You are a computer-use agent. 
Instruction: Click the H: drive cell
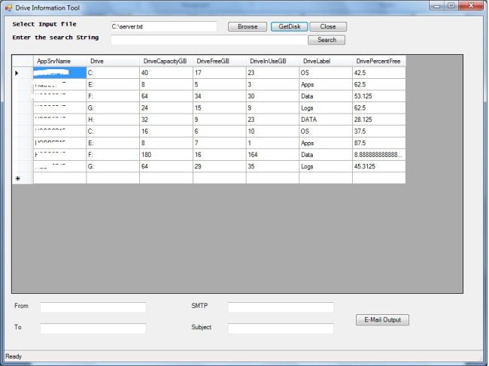click(x=113, y=119)
